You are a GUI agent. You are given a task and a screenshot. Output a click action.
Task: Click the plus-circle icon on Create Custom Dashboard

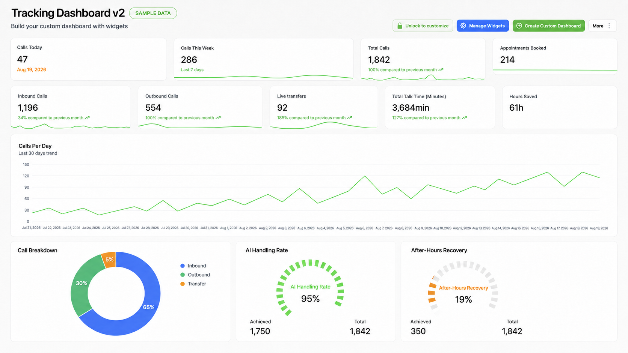(519, 26)
